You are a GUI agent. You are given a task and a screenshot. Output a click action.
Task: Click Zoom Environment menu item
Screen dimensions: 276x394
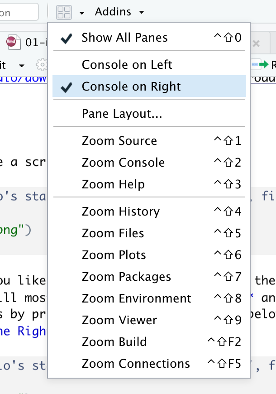[x=136, y=298]
